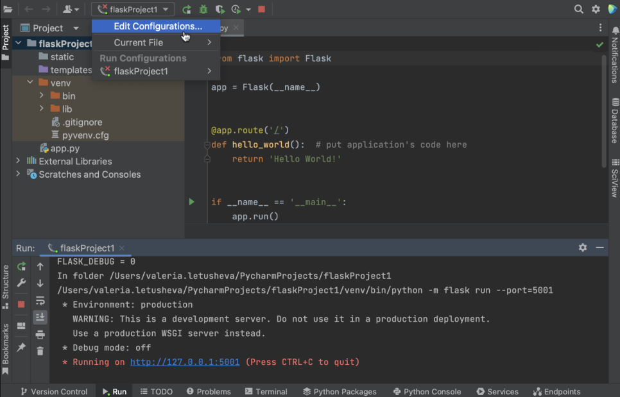Click the Rerun icon in the top toolbar
The height and width of the screenshot is (397, 620).
click(x=187, y=10)
